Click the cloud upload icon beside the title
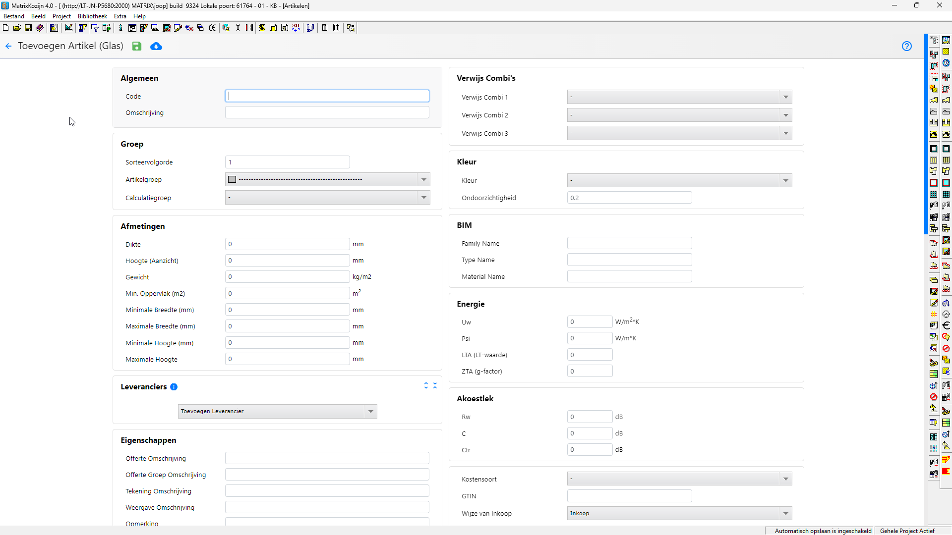This screenshot has height=535, width=952. tap(156, 46)
